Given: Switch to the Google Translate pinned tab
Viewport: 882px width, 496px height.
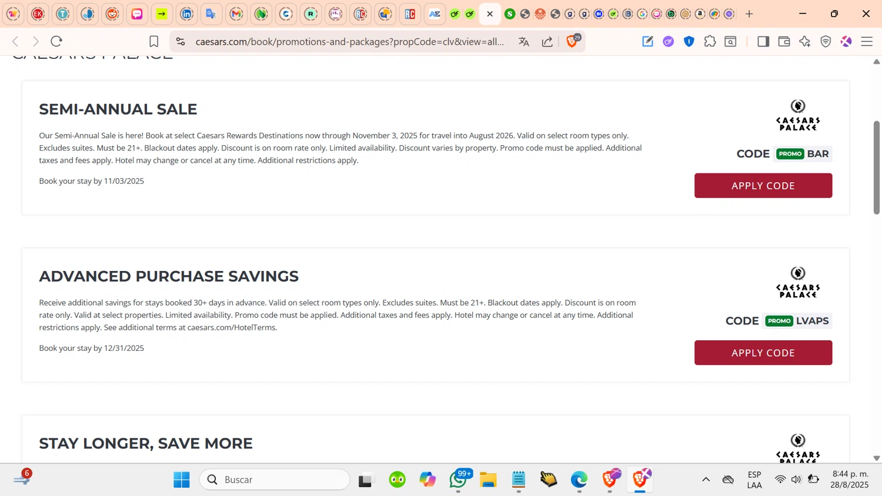Looking at the screenshot, I should pos(211,14).
